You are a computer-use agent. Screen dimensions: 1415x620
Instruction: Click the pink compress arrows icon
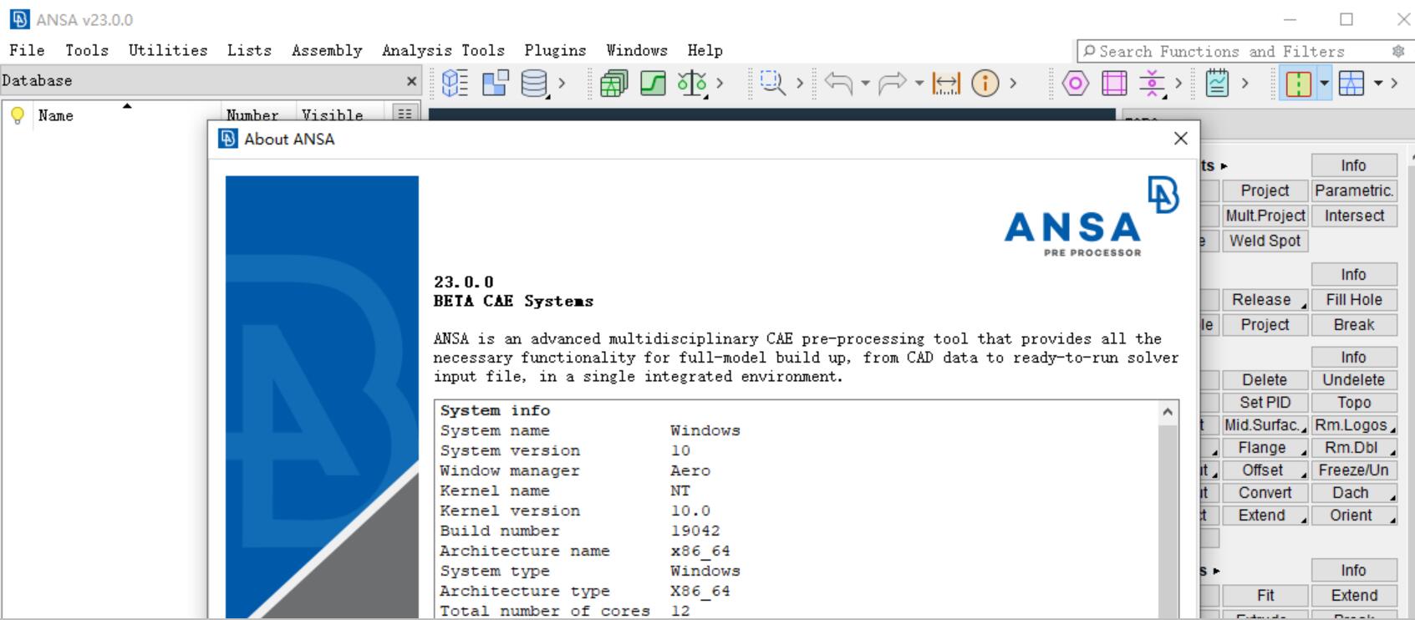pyautogui.click(x=1153, y=83)
